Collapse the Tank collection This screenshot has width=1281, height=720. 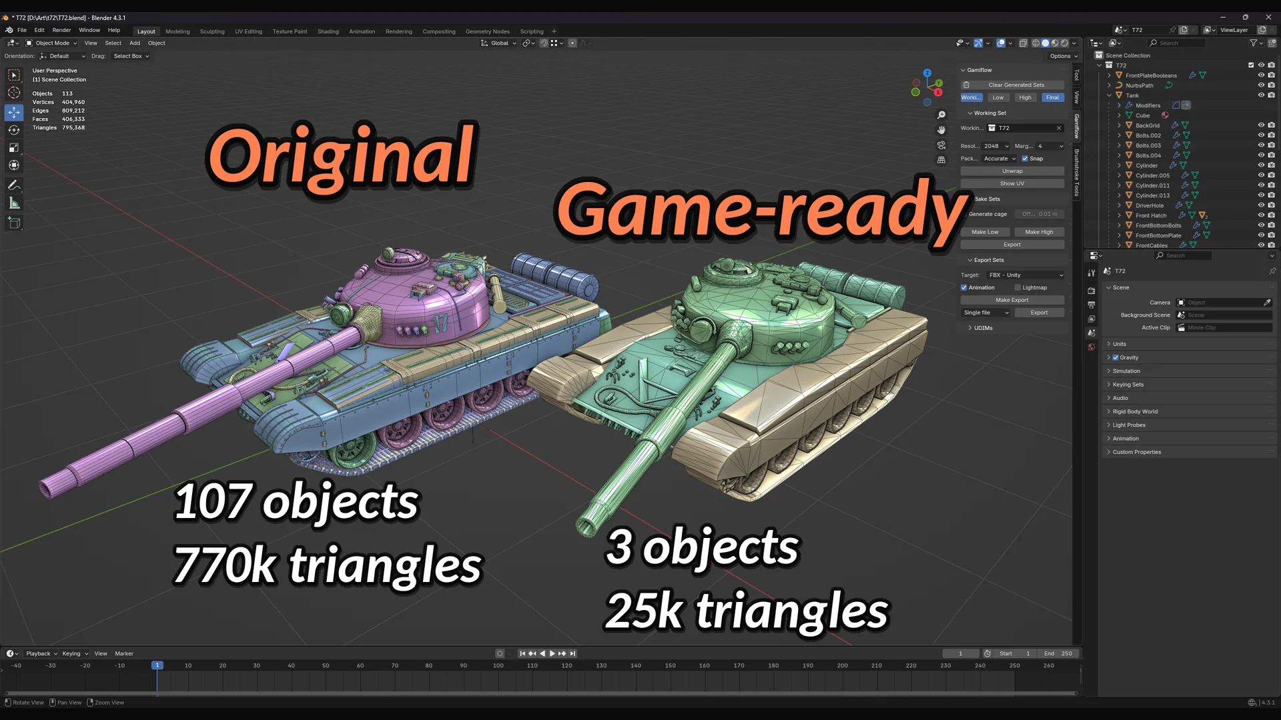point(1110,95)
